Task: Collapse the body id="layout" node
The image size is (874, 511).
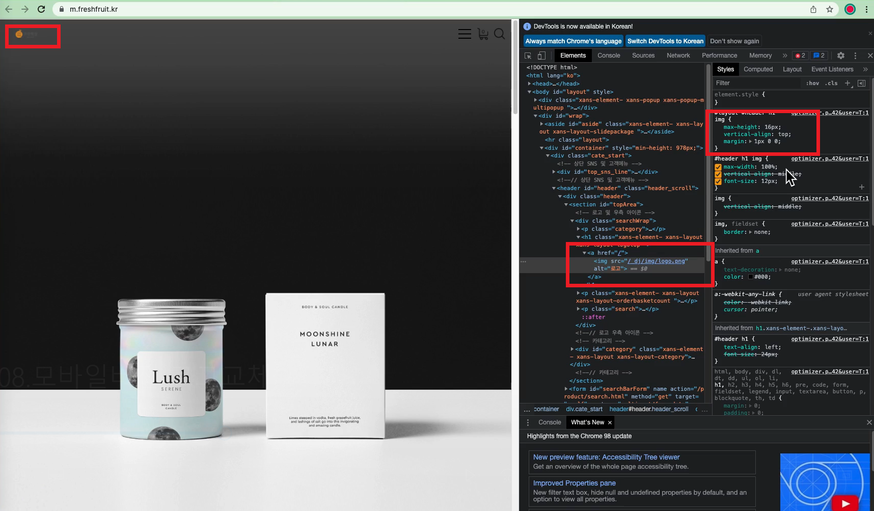Action: (530, 92)
